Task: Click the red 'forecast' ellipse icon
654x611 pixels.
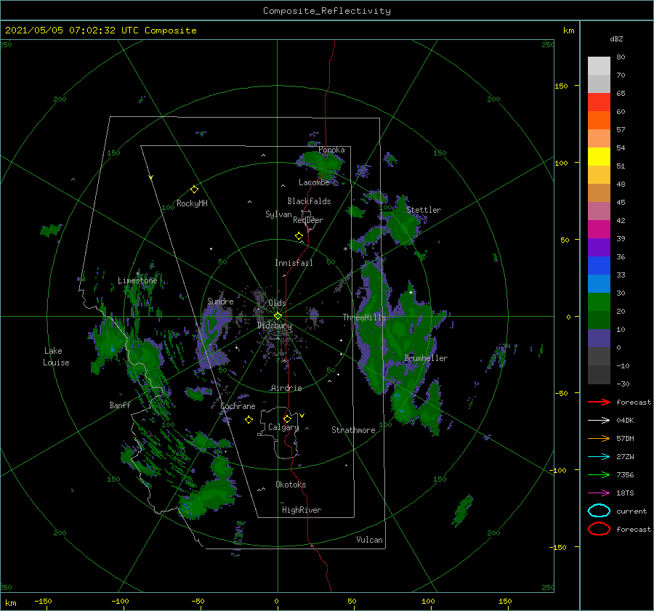Action: pyautogui.click(x=599, y=529)
